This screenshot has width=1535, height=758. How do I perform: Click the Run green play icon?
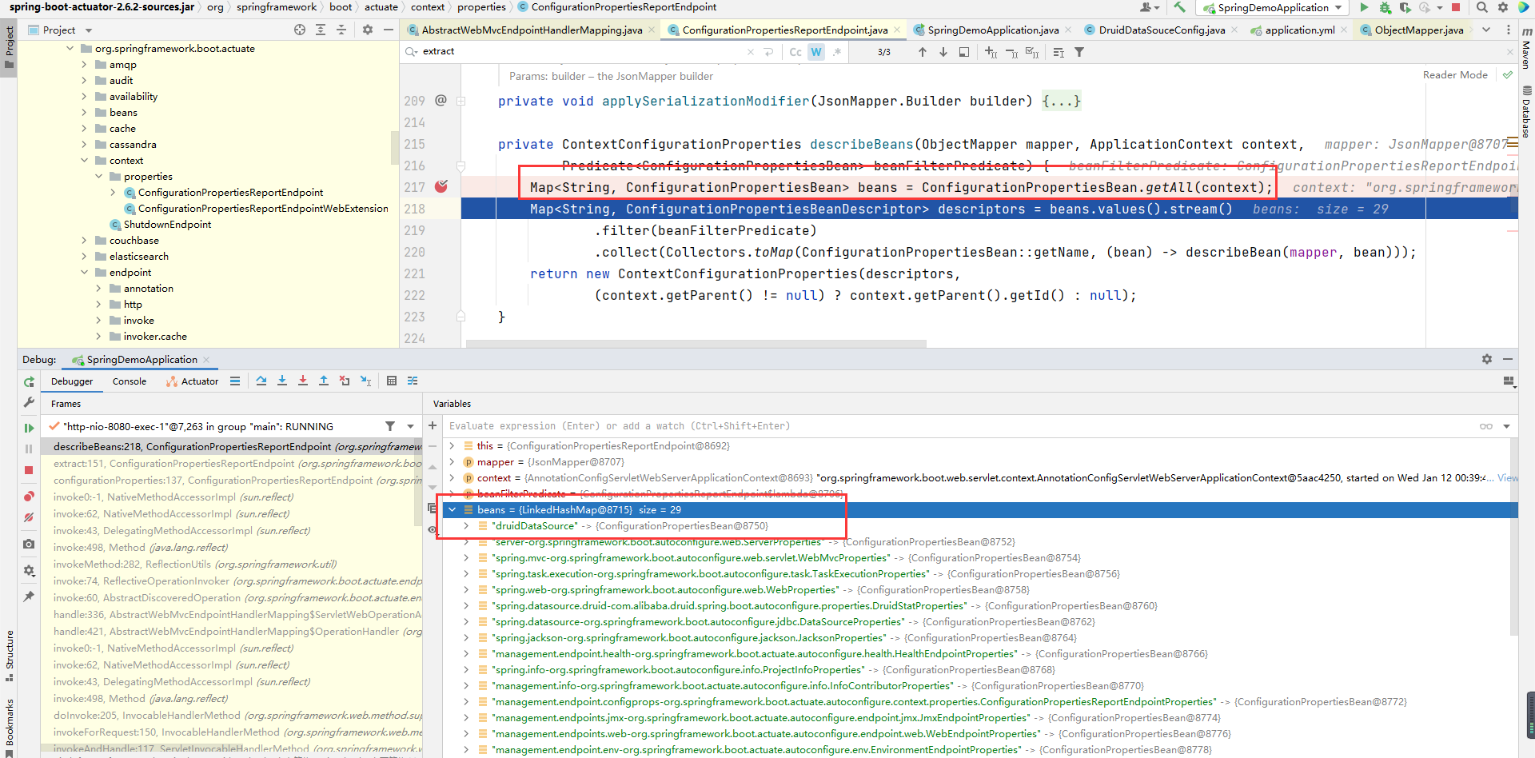pos(1364,7)
